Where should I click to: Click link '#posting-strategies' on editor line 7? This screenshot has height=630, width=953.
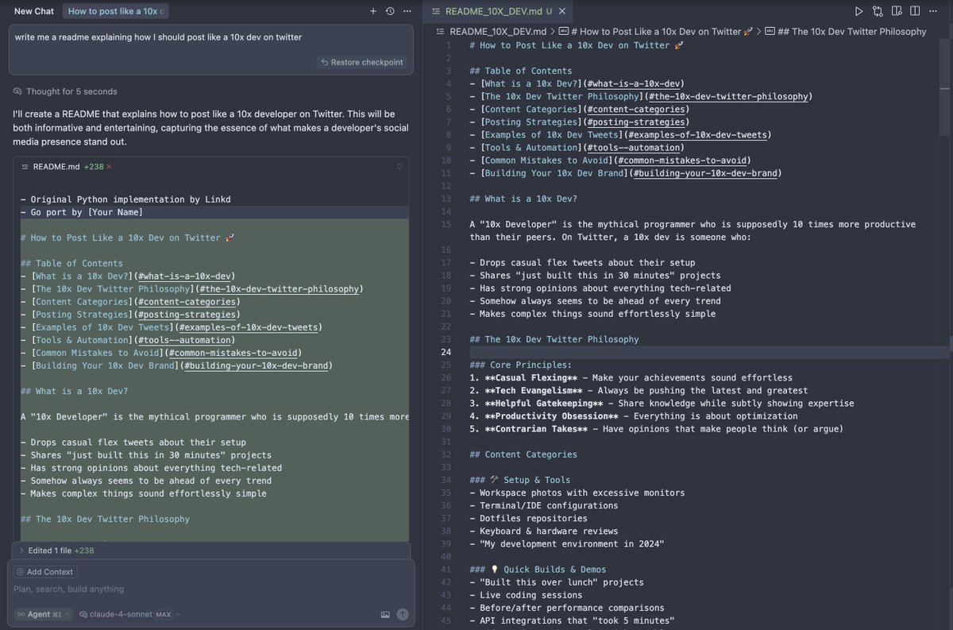636,122
